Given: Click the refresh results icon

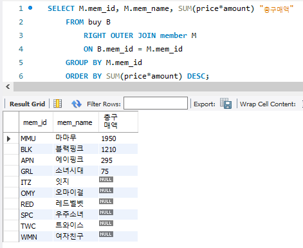Looking at the screenshot, I should pyautogui.click(x=77, y=104).
